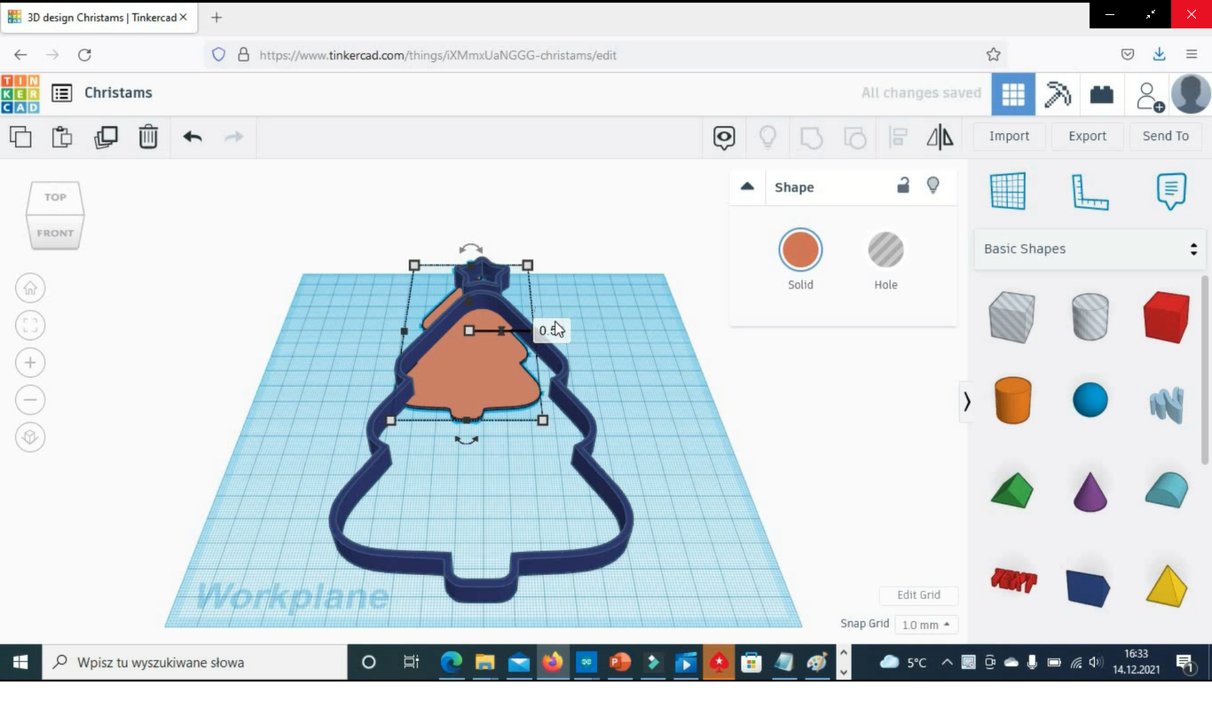Click the Export button
The width and height of the screenshot is (1212, 709).
click(1088, 136)
